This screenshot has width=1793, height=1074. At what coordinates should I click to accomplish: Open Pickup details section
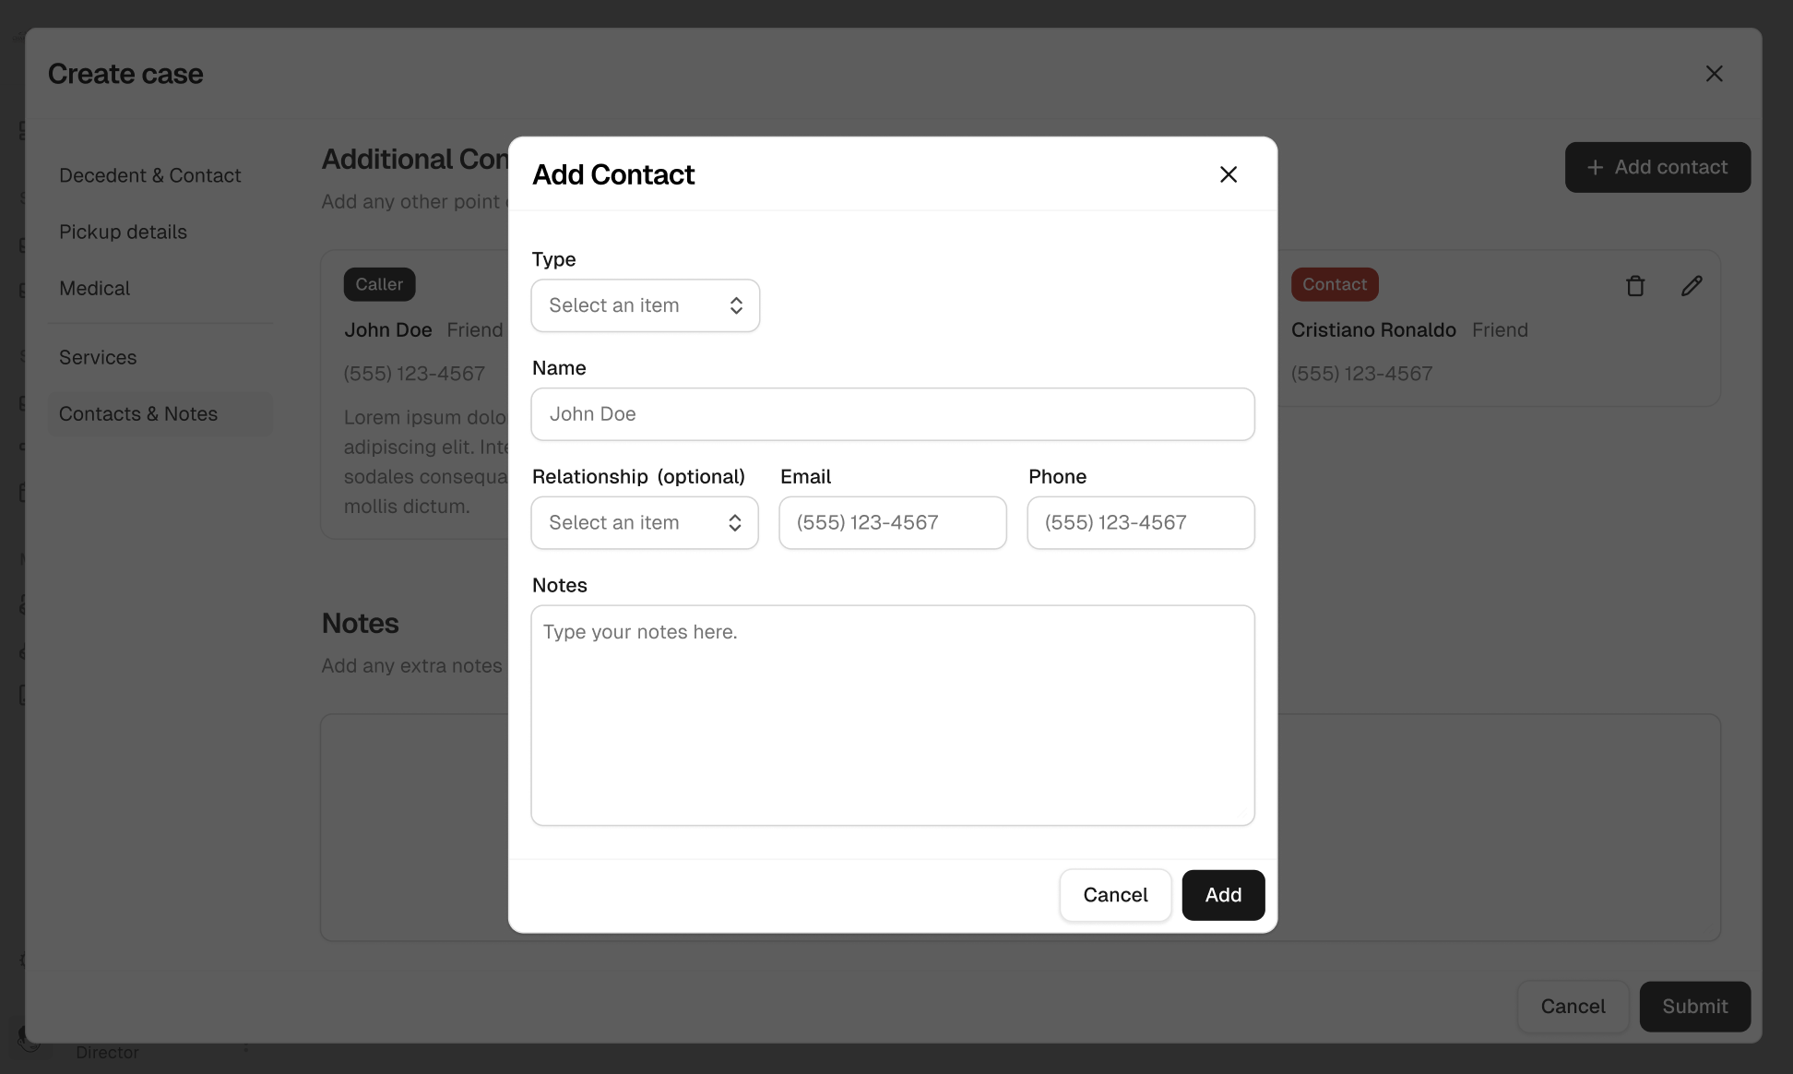coord(123,232)
